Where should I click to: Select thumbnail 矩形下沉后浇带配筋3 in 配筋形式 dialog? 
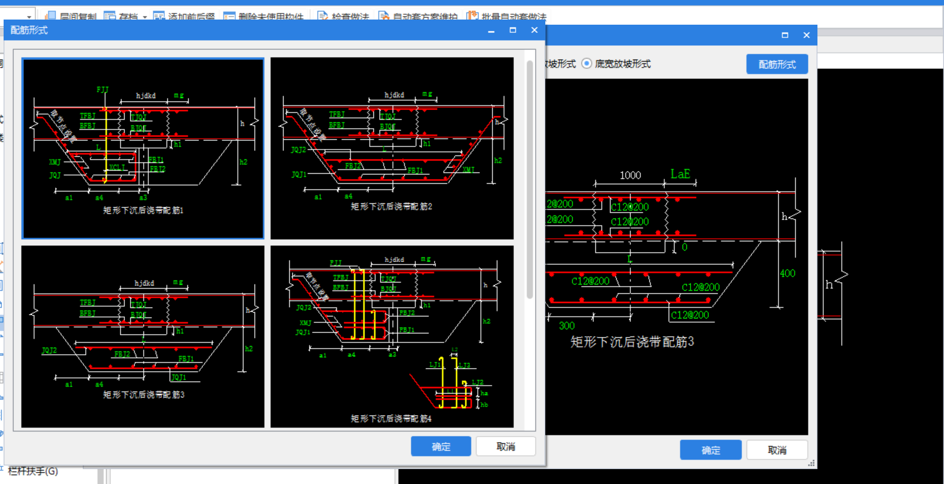[143, 336]
